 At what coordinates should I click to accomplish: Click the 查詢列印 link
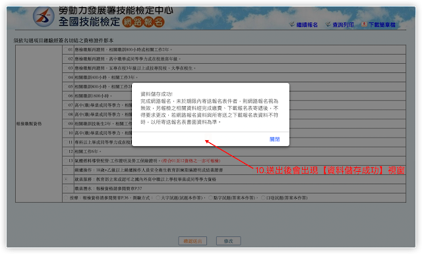(343, 25)
